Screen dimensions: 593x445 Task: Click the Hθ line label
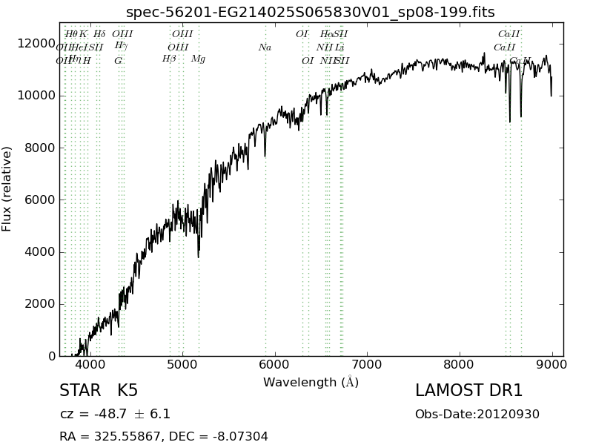pos(70,34)
